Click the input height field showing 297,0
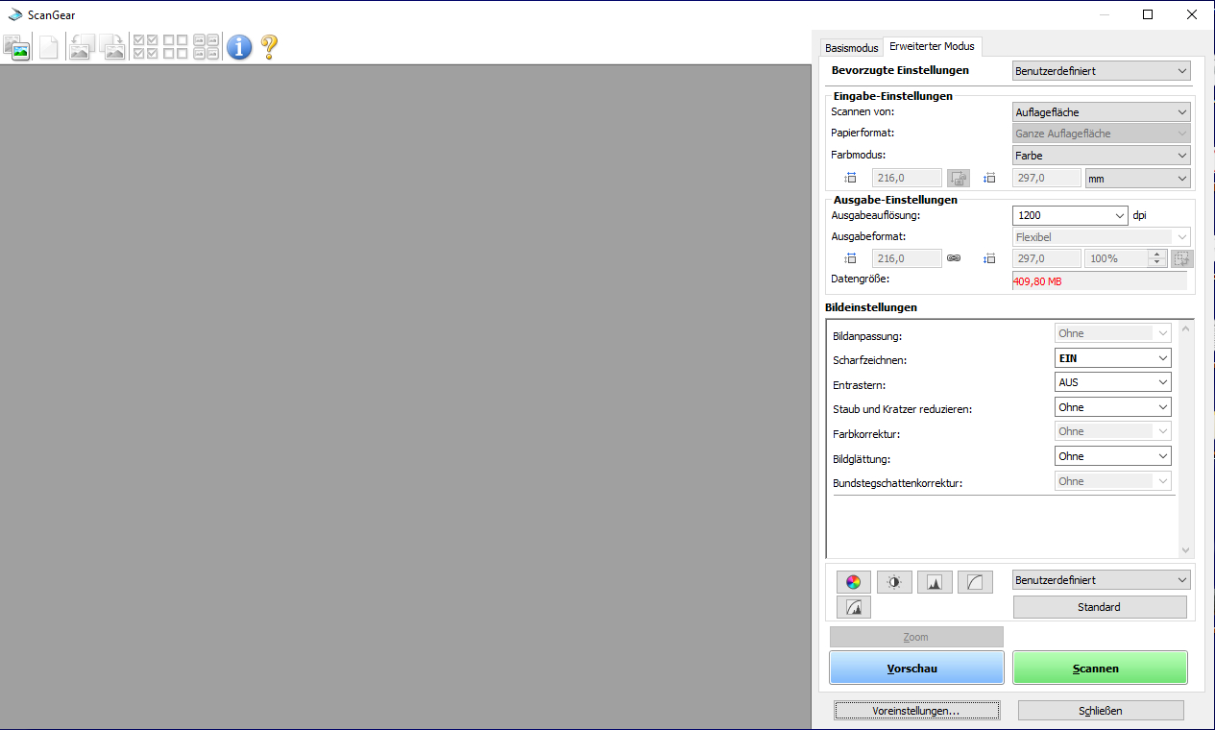1215x730 pixels. click(1046, 178)
